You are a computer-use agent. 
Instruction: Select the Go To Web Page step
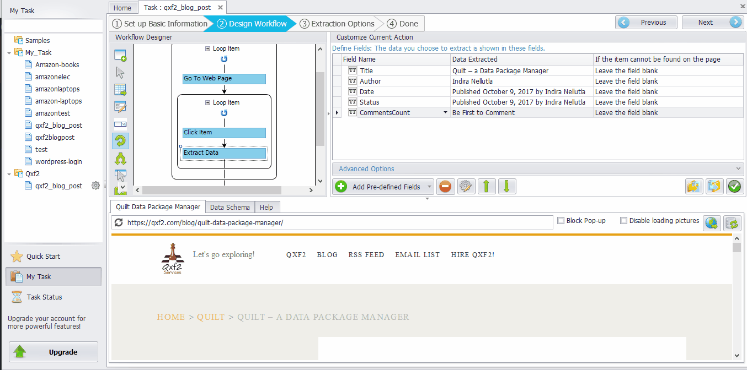pos(224,78)
